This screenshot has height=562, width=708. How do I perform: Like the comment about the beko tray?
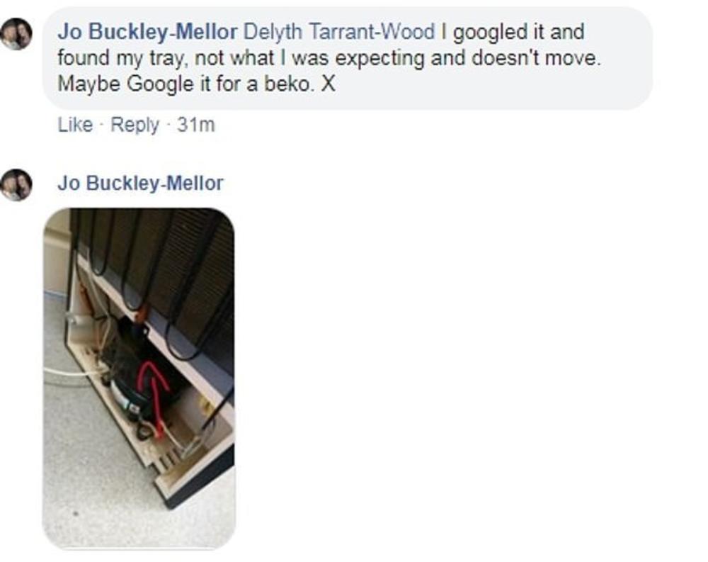75,125
